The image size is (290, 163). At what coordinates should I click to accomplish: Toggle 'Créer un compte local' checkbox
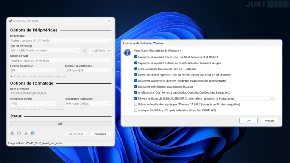[136, 69]
